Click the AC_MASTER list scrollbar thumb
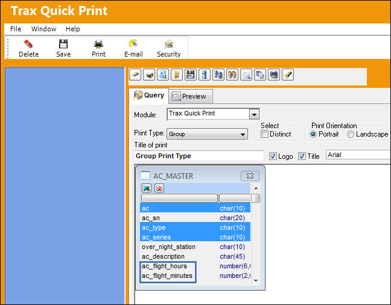This screenshot has width=391, height=305. coord(256,199)
